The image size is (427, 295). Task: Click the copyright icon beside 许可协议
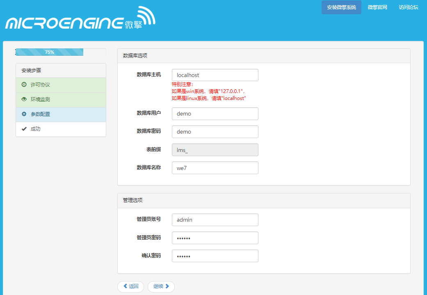click(x=24, y=84)
